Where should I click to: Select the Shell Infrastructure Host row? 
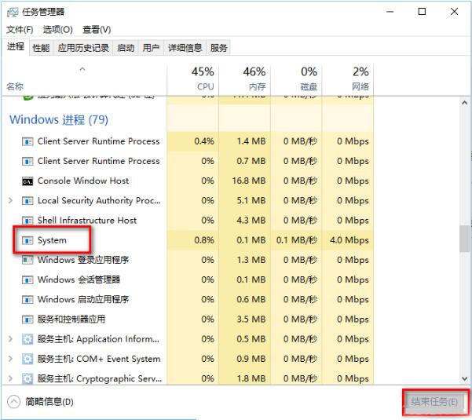(x=188, y=221)
